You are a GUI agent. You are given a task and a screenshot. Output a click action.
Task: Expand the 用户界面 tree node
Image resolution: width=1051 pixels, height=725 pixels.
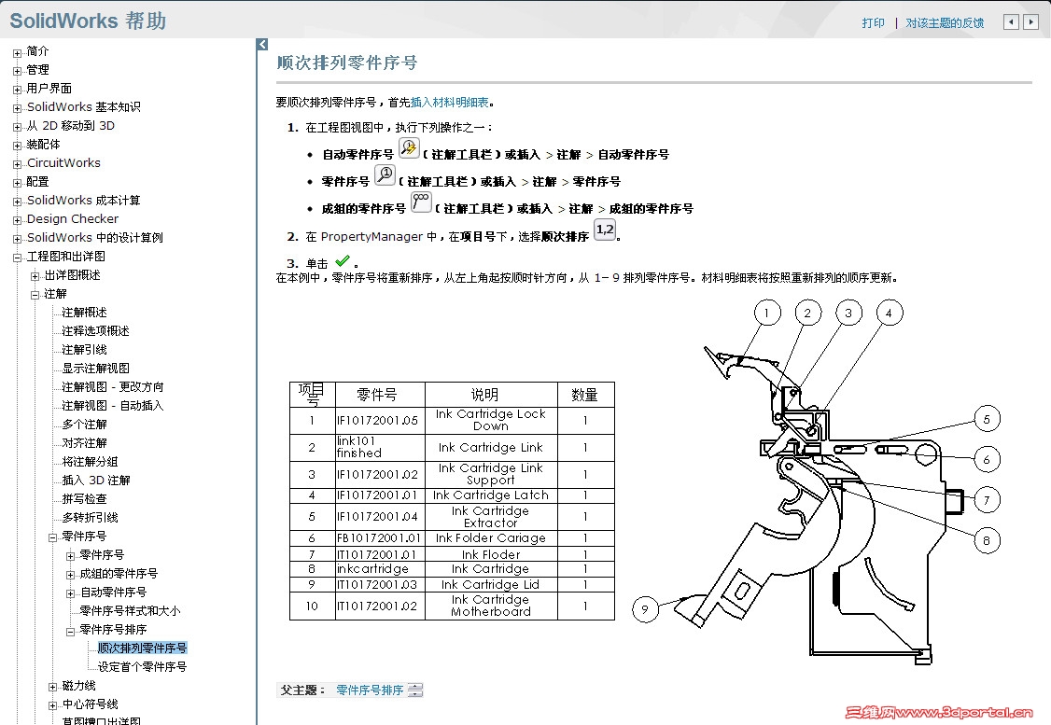tap(18, 90)
